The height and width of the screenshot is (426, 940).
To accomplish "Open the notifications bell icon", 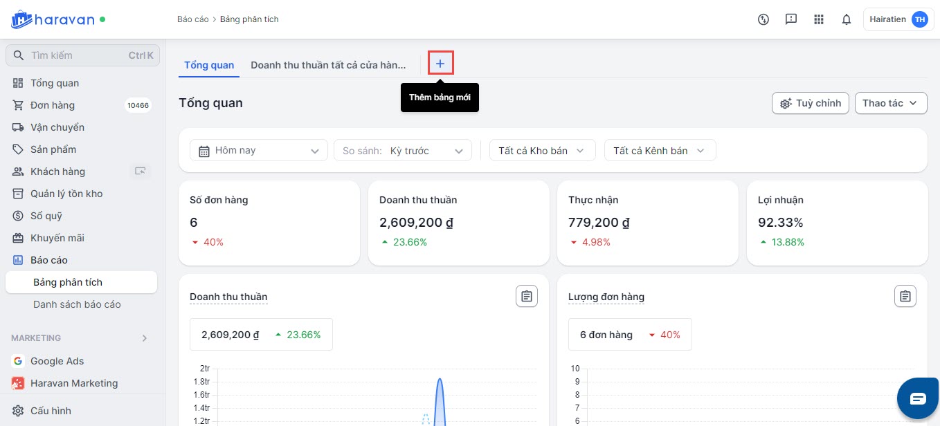I will 846,19.
